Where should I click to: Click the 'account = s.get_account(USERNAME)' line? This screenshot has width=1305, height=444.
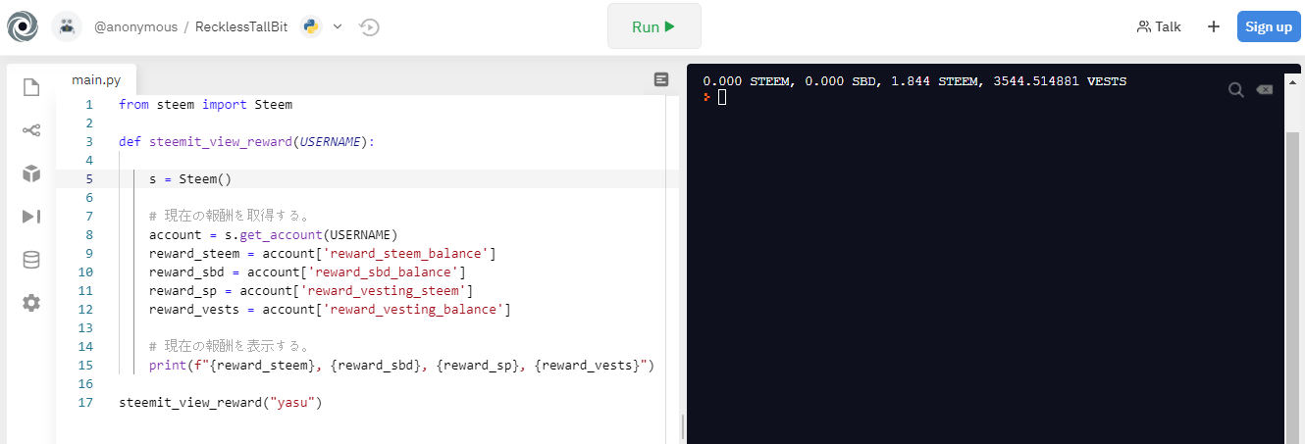(x=273, y=235)
